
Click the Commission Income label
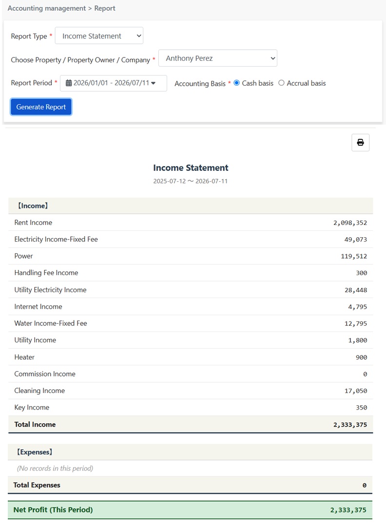pyautogui.click(x=45, y=374)
